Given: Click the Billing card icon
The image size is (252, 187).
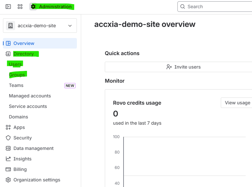Looking at the screenshot, I should click(x=8, y=169).
